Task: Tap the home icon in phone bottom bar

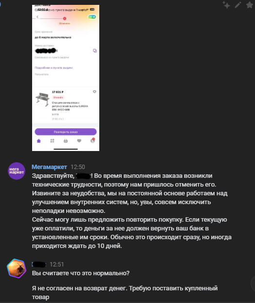Action: (39, 141)
